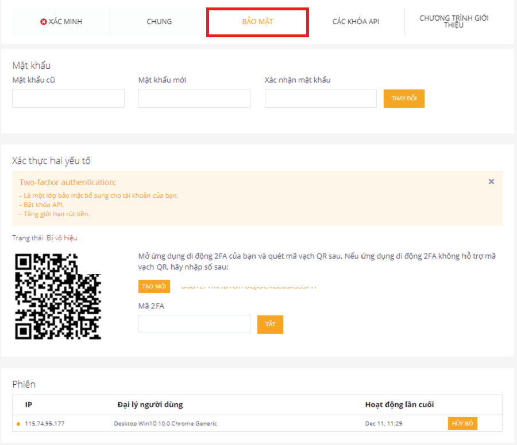Focus the Mã 2FA input field
This screenshot has height=445, width=517.
[194, 324]
